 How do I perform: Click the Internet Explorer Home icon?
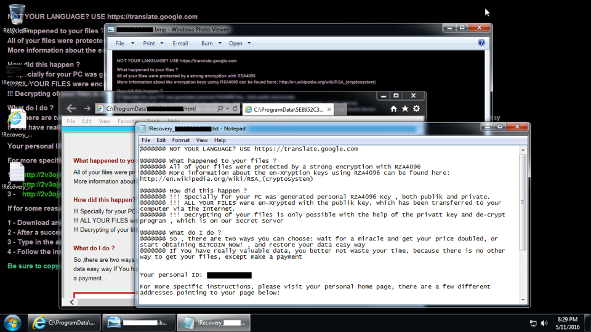tap(393, 109)
